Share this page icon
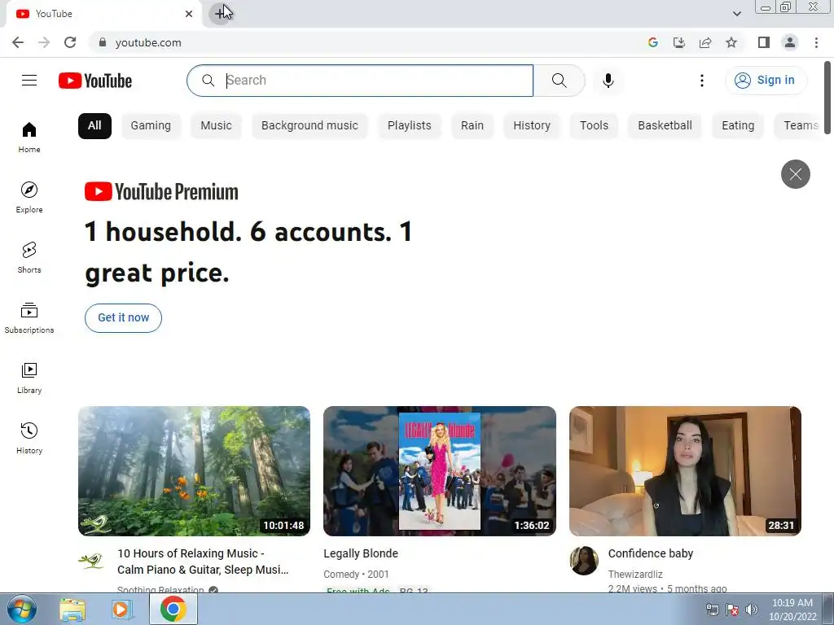 [x=705, y=42]
